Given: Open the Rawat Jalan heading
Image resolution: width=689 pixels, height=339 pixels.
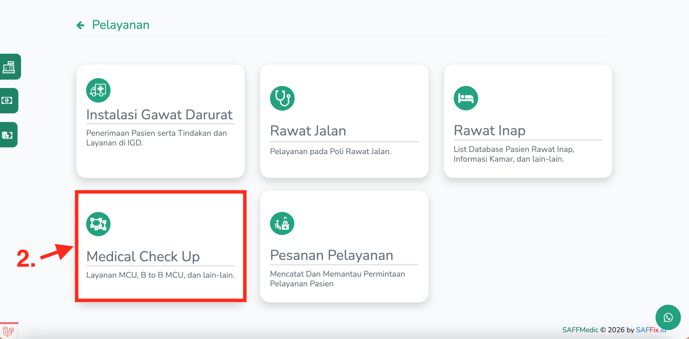Looking at the screenshot, I should (x=308, y=131).
